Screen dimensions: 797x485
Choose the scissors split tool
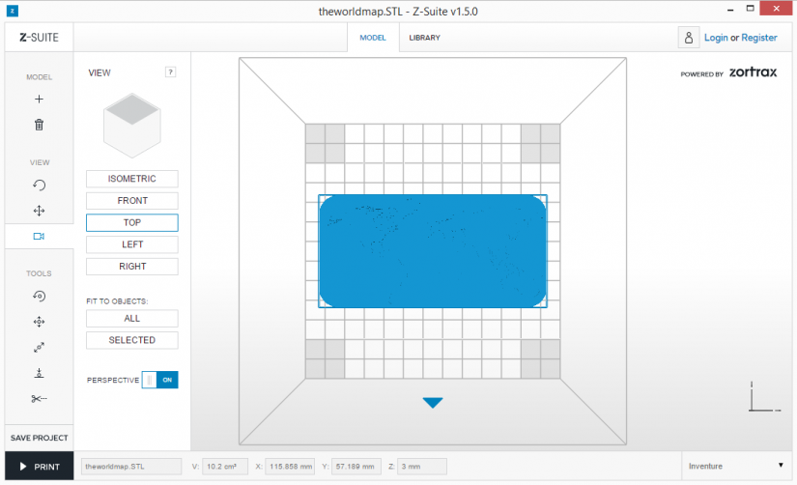[40, 399]
